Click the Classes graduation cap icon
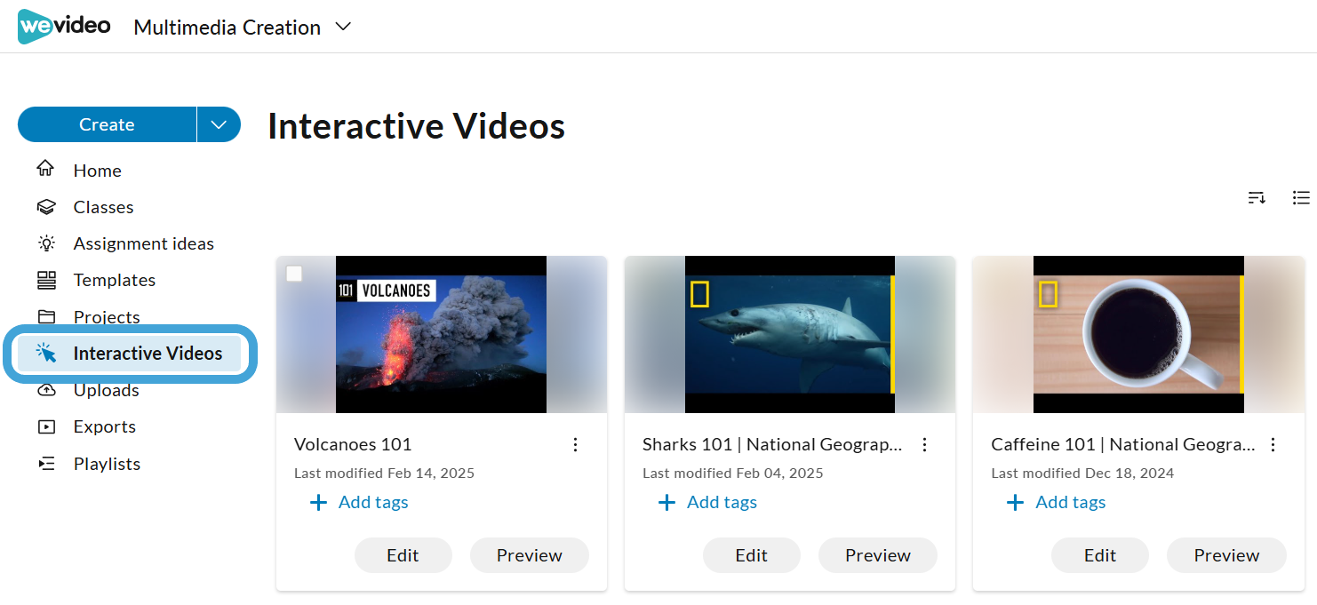 coord(46,207)
